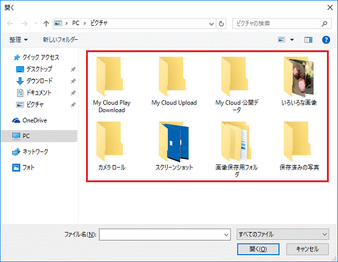Click the pin icon next to ピクチャ
The image size is (338, 262).
pyautogui.click(x=73, y=105)
